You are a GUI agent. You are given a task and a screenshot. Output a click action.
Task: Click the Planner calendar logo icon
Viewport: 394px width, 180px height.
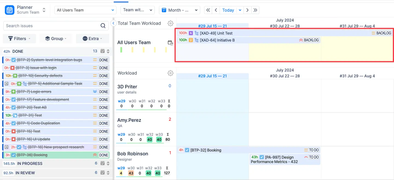tap(10, 10)
